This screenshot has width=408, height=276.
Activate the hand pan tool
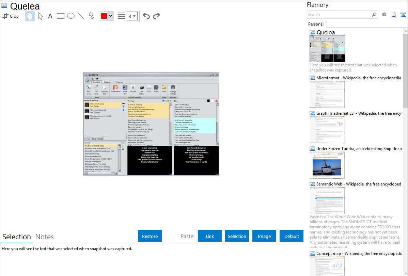pyautogui.click(x=30, y=16)
